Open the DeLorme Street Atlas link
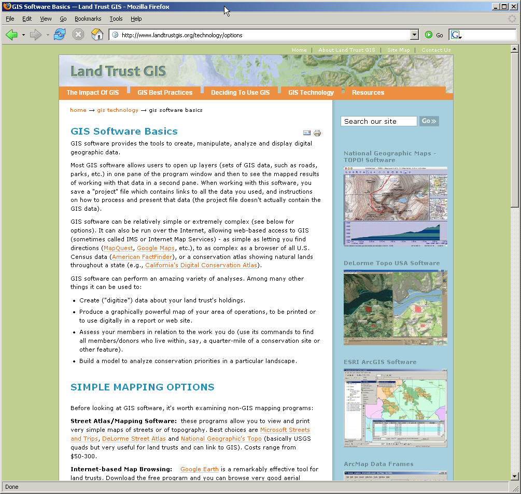Screen dimensions: 521x494 [x=134, y=439]
